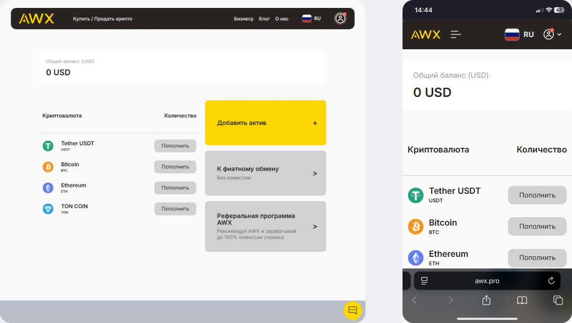Open "Купить / Продать крипто" menu item
This screenshot has width=572, height=323.
point(103,19)
